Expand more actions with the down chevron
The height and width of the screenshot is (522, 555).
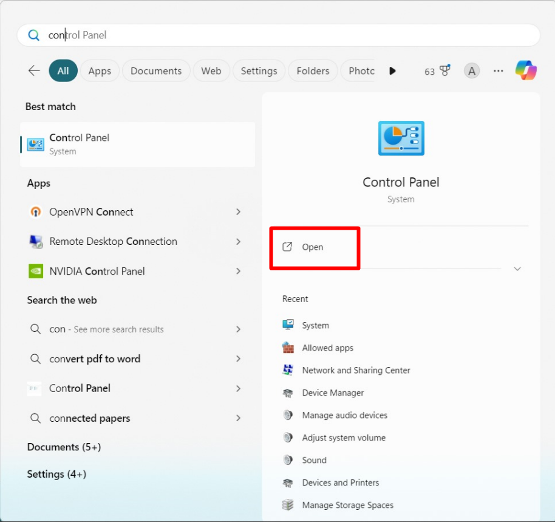click(517, 269)
